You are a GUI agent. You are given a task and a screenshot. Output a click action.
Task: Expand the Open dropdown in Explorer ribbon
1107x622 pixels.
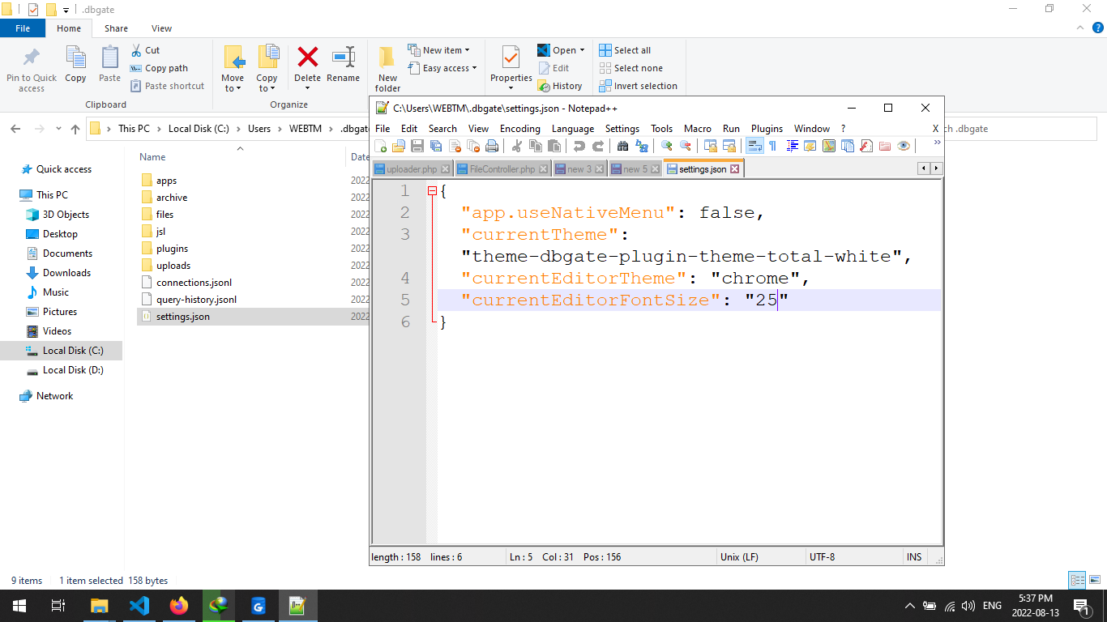[582, 50]
